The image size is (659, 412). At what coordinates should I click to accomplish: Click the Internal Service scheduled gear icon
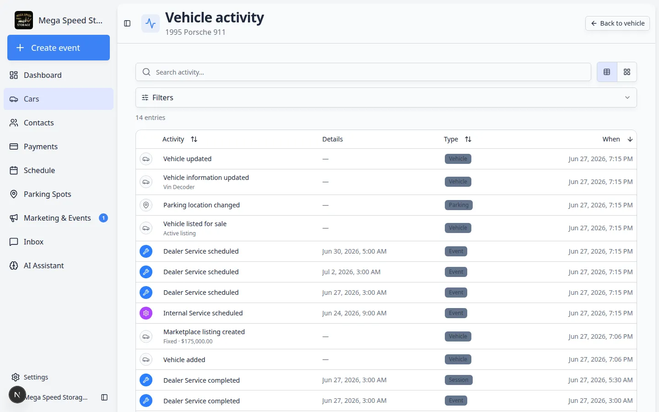pos(146,313)
